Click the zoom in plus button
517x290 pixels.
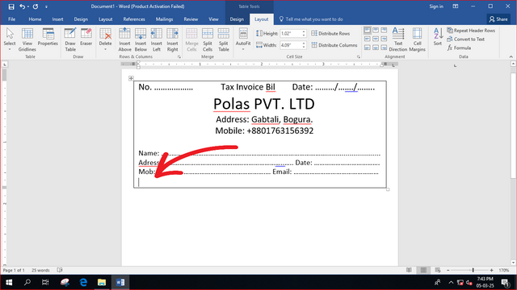tap(492, 271)
